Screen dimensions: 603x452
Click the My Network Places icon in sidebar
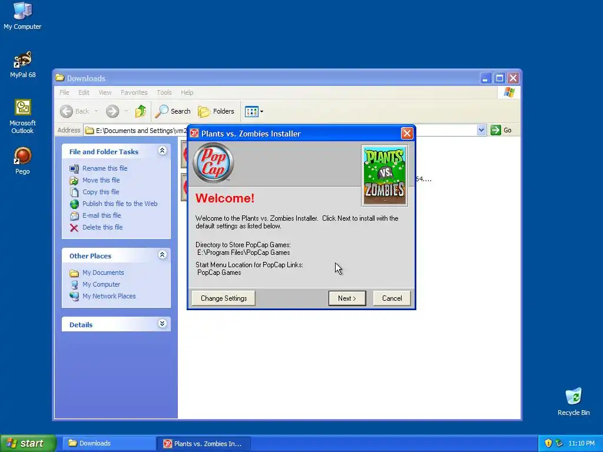point(74,297)
